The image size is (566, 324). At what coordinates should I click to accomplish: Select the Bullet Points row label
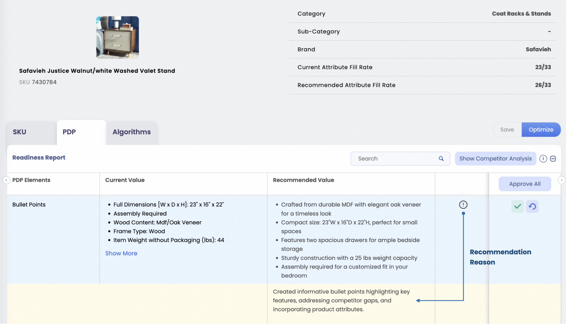point(29,205)
